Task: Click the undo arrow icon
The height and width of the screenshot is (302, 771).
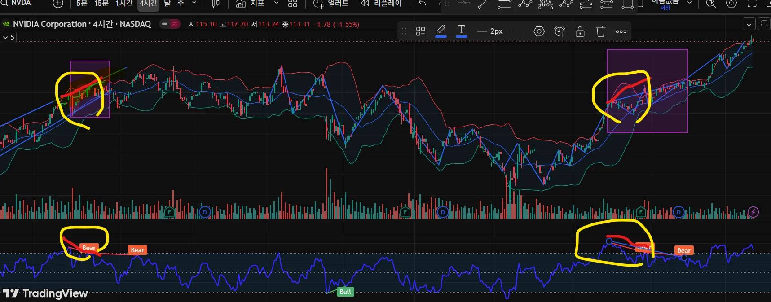Action: click(422, 4)
